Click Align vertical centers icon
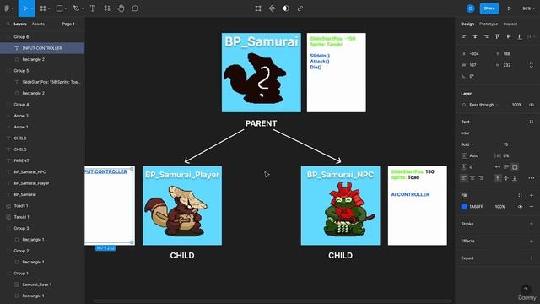This screenshot has height=304, width=540. (x=509, y=36)
